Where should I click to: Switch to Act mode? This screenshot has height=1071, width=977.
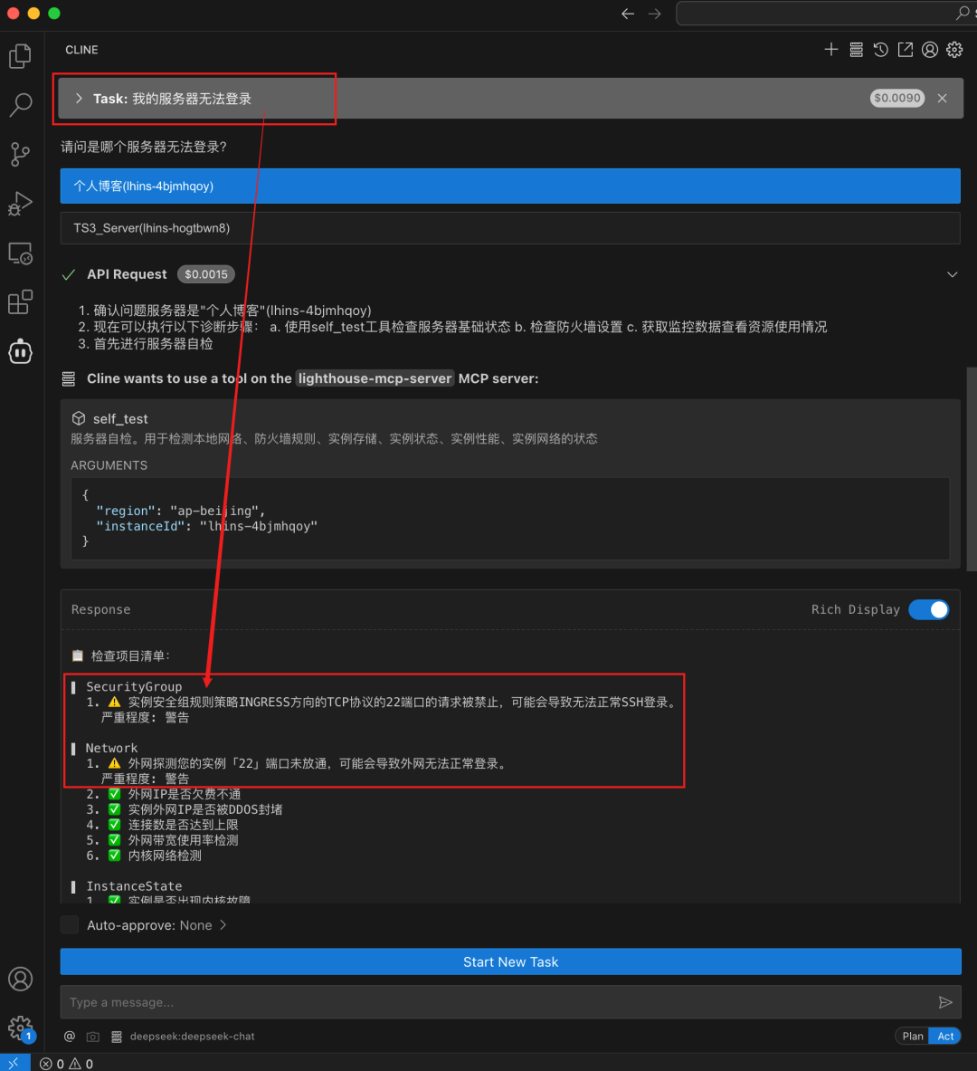(x=945, y=1037)
